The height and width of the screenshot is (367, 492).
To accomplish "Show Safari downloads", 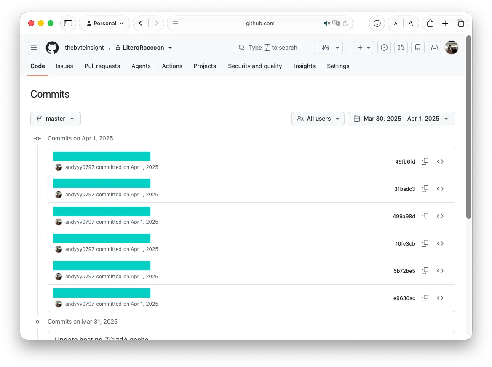I will pyautogui.click(x=377, y=23).
